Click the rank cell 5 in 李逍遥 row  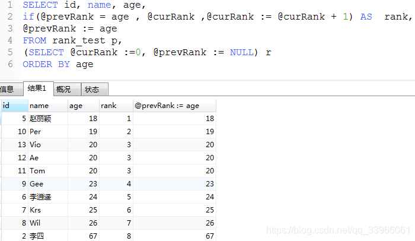(116, 196)
